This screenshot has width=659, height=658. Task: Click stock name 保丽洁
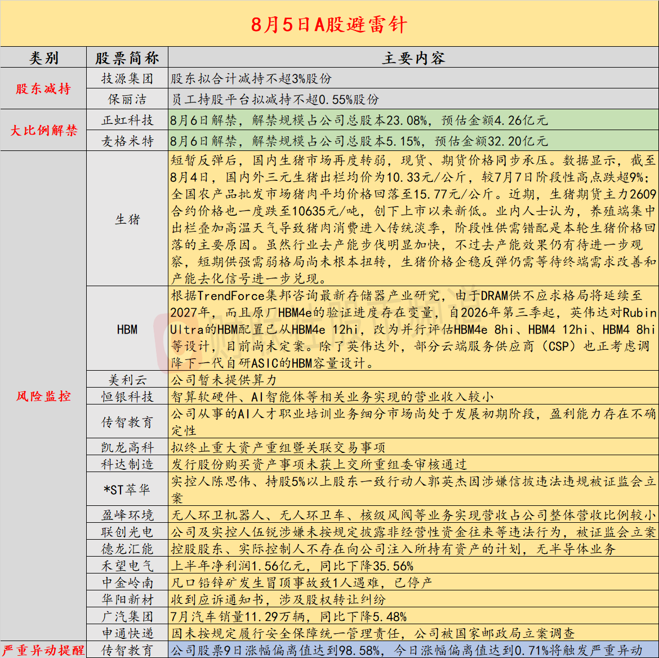pyautogui.click(x=127, y=99)
